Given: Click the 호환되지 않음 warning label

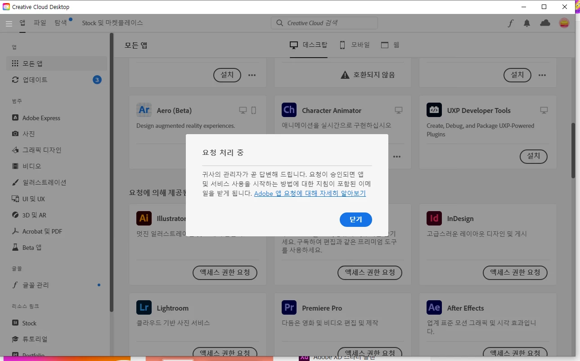Looking at the screenshot, I should [x=368, y=75].
